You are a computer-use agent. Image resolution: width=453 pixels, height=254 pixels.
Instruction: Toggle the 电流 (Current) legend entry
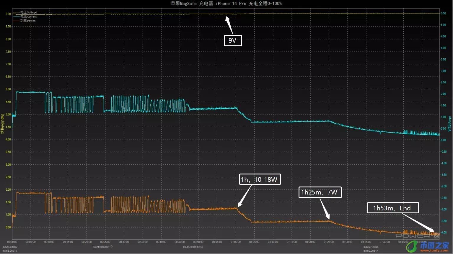(x=29, y=17)
